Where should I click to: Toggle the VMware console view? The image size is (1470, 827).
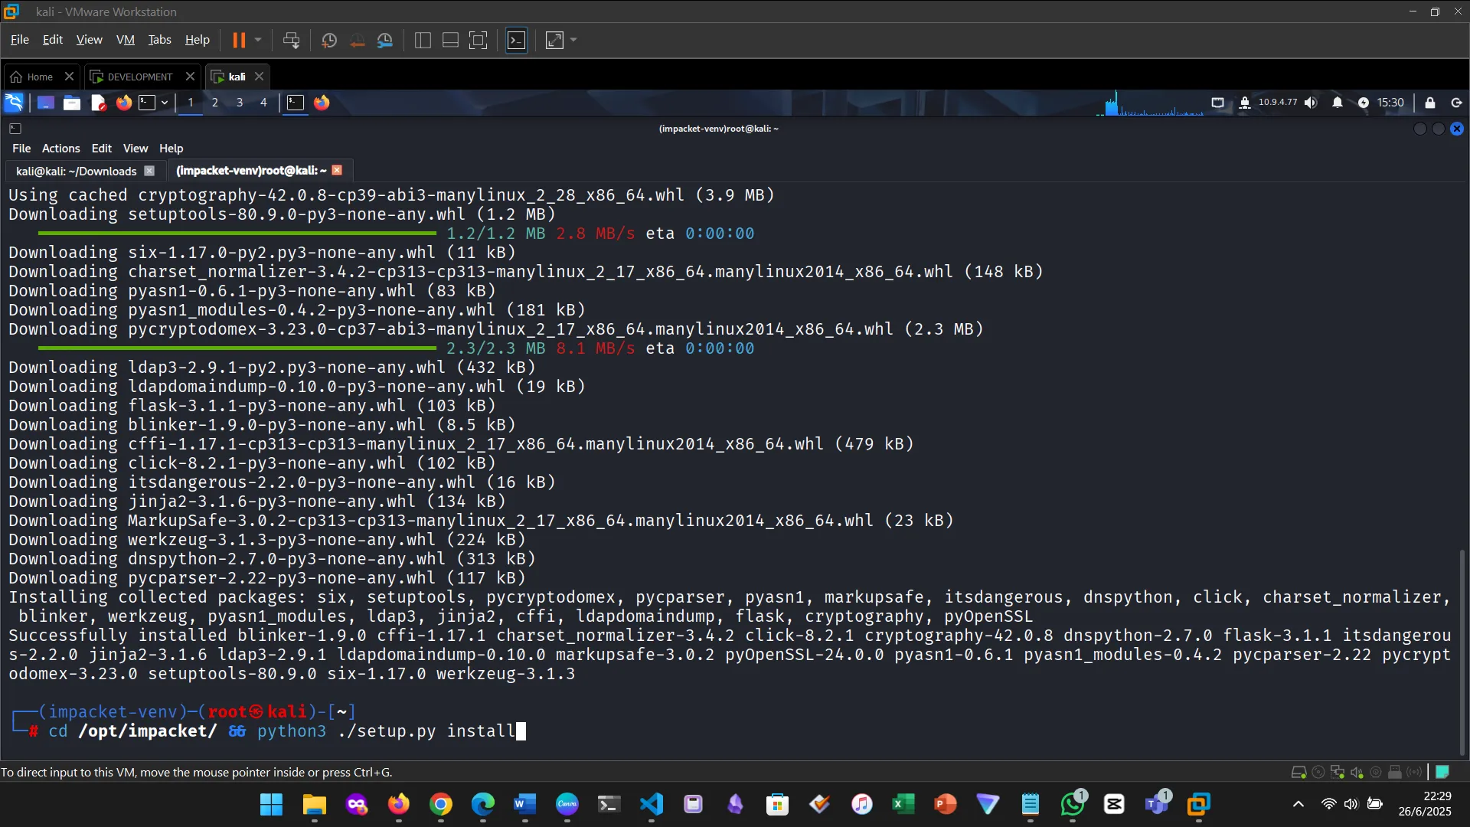tap(517, 40)
